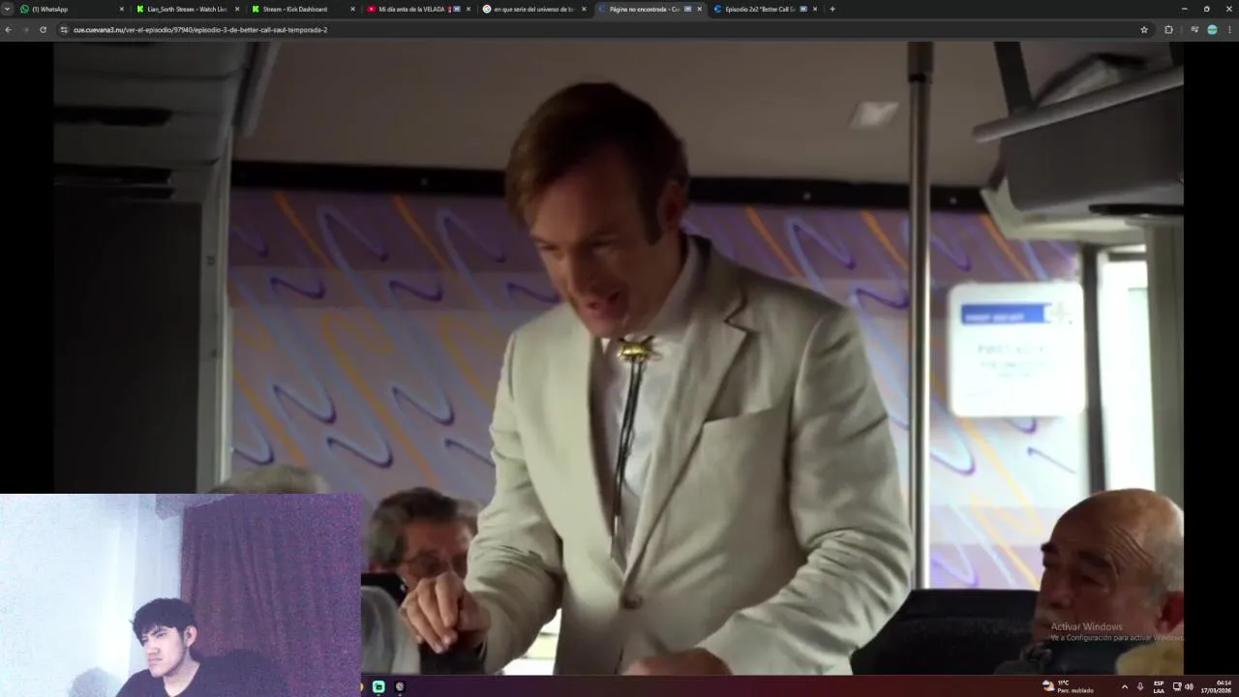
Task: Open network settings tray icon
Action: pos(1177,686)
